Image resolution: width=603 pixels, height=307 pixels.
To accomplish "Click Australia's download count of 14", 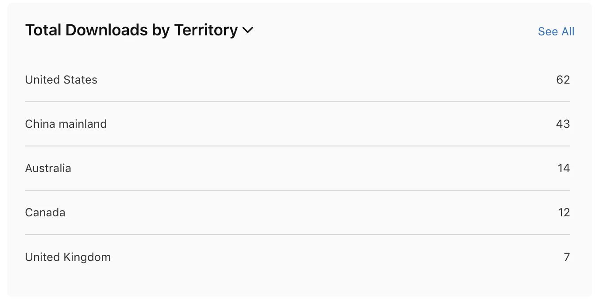I will coord(564,168).
